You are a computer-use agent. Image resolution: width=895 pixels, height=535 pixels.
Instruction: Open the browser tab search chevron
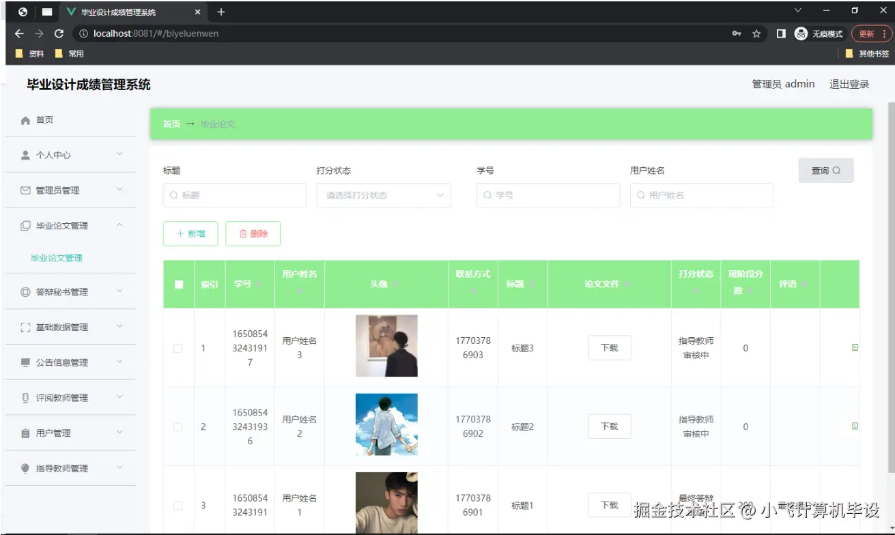(798, 11)
